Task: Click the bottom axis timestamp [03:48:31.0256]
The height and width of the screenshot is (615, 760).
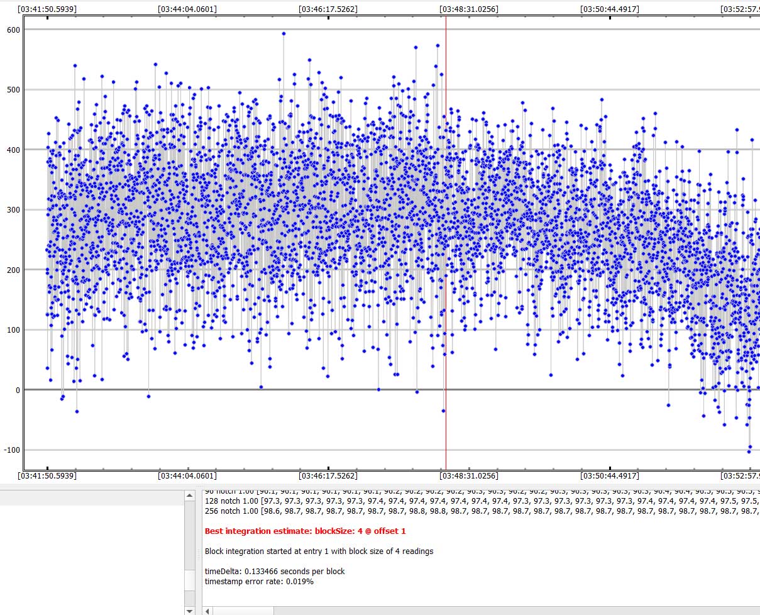Action: (x=468, y=476)
